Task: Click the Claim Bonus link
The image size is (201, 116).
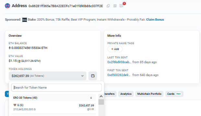Action: pyautogui.click(x=155, y=20)
